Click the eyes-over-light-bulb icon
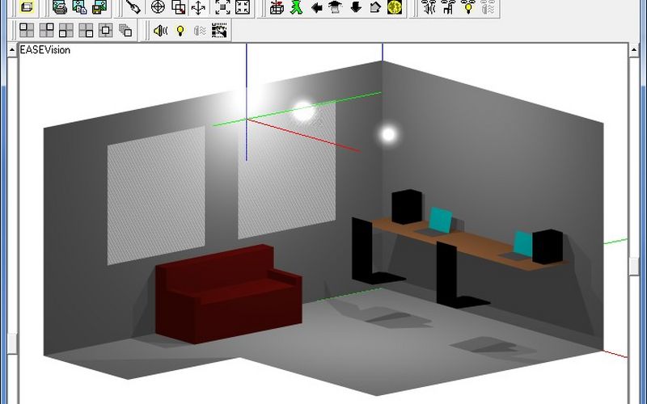The image size is (647, 404). click(468, 7)
